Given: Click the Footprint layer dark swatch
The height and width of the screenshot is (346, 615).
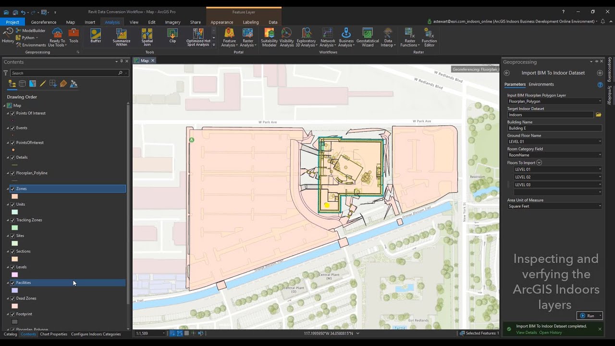Looking at the screenshot, I should pos(15,322).
